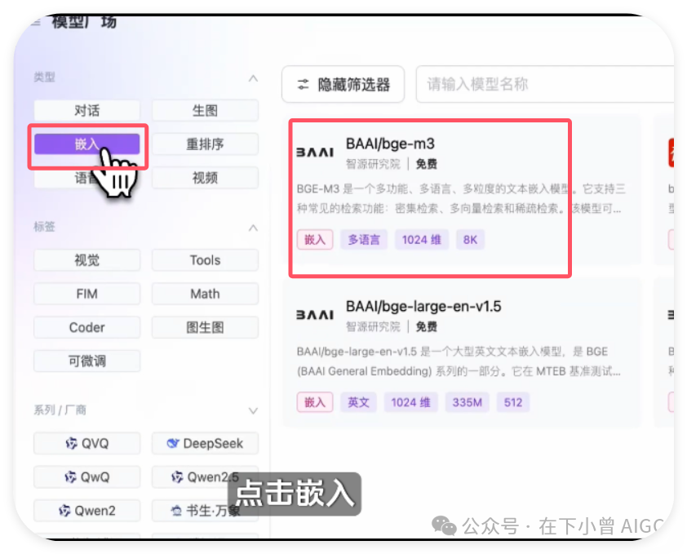
Task: Toggle the 图生图 tag filter
Action: click(x=205, y=327)
